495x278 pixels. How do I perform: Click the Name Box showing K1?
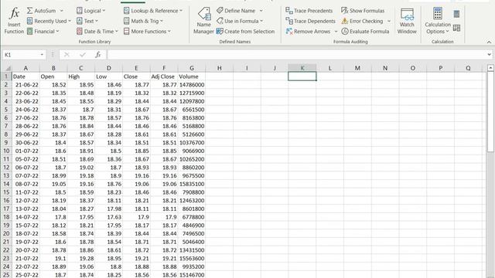22,55
